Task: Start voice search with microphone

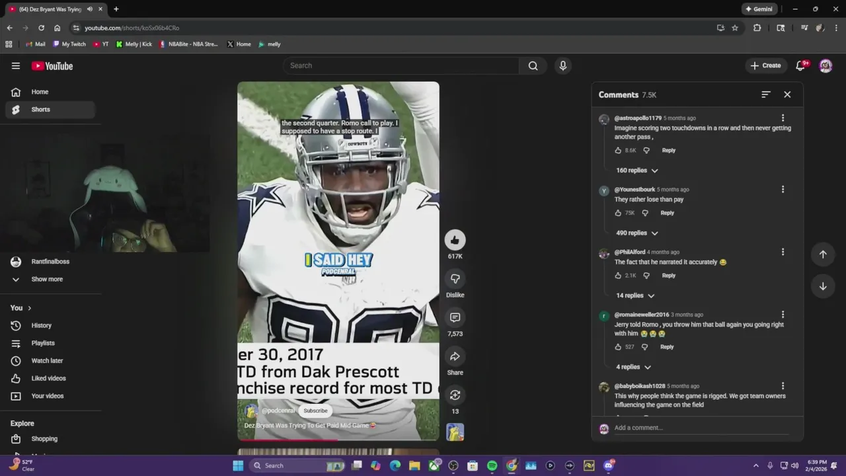Action: pos(563,65)
